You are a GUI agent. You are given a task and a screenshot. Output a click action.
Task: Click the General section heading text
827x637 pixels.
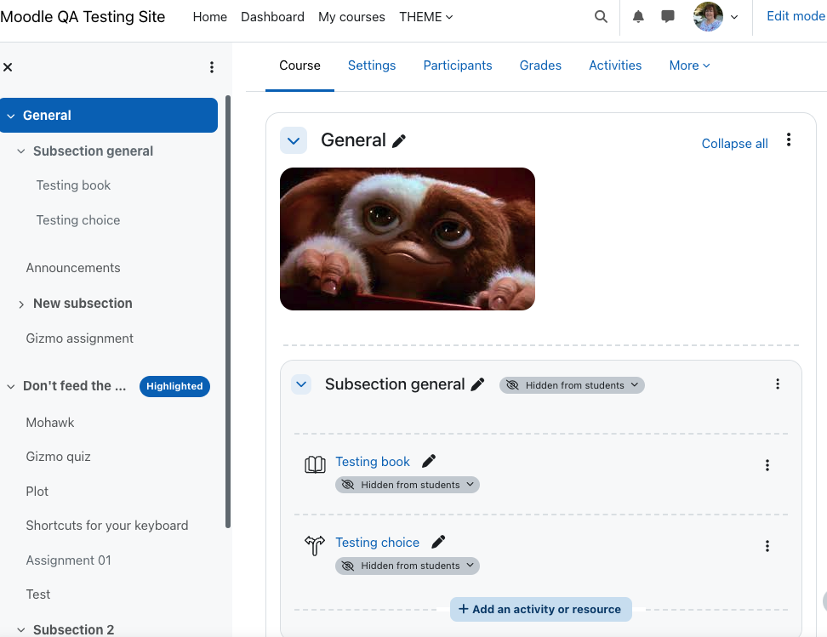(x=353, y=140)
